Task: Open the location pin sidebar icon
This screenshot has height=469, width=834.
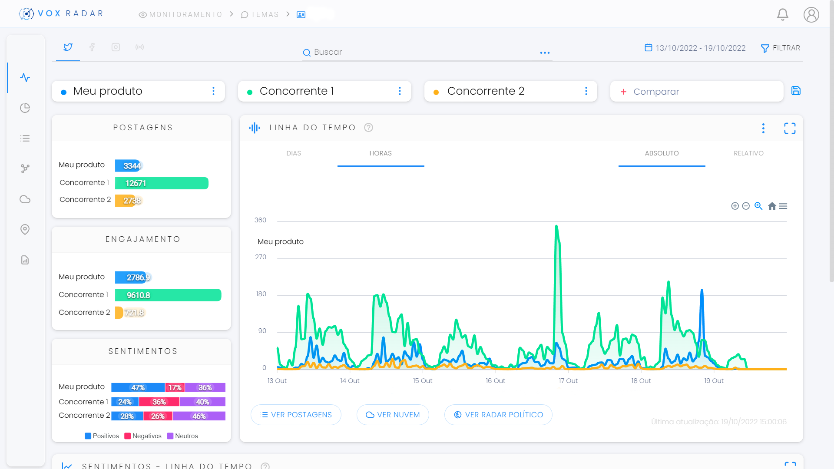Action: [x=25, y=229]
